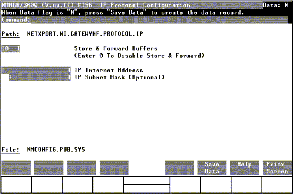Click the Store & Forward Buffers label
The width and height of the screenshot is (293, 194).
[x=116, y=48]
